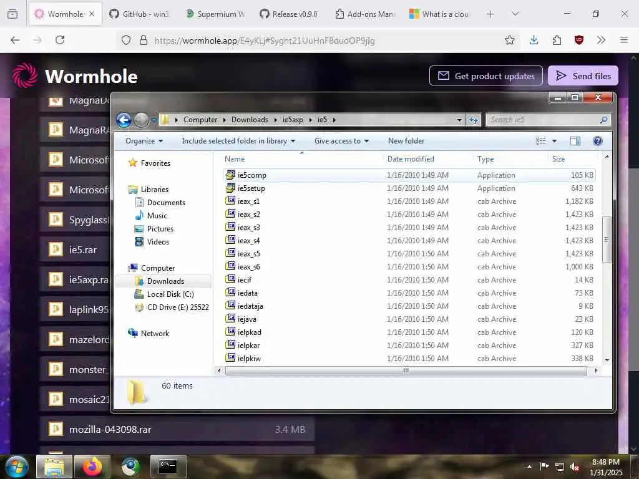Select the ie5setup application icon
Image resolution: width=639 pixels, height=479 pixels.
230,188
